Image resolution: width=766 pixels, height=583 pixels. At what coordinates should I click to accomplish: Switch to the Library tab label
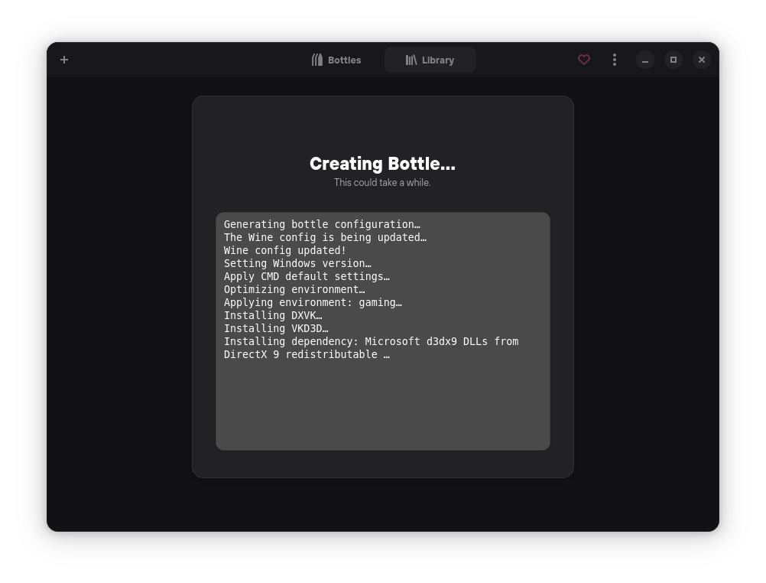[438, 60]
